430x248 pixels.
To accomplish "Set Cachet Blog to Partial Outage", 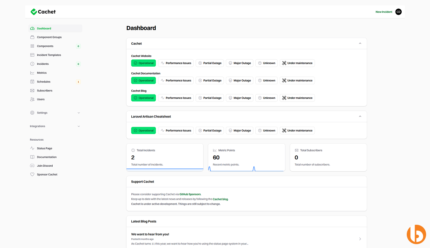I will [x=210, y=98].
